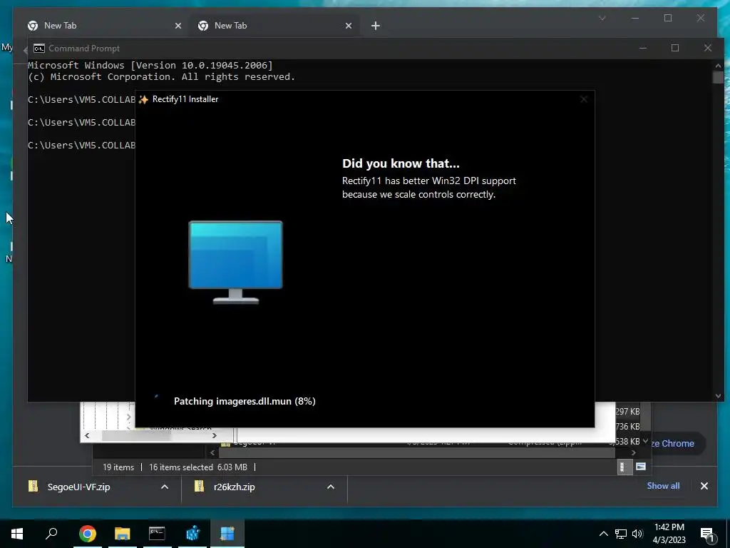
Task: Click the Command Prompt vertical scroll thumb
Action: 718,77
